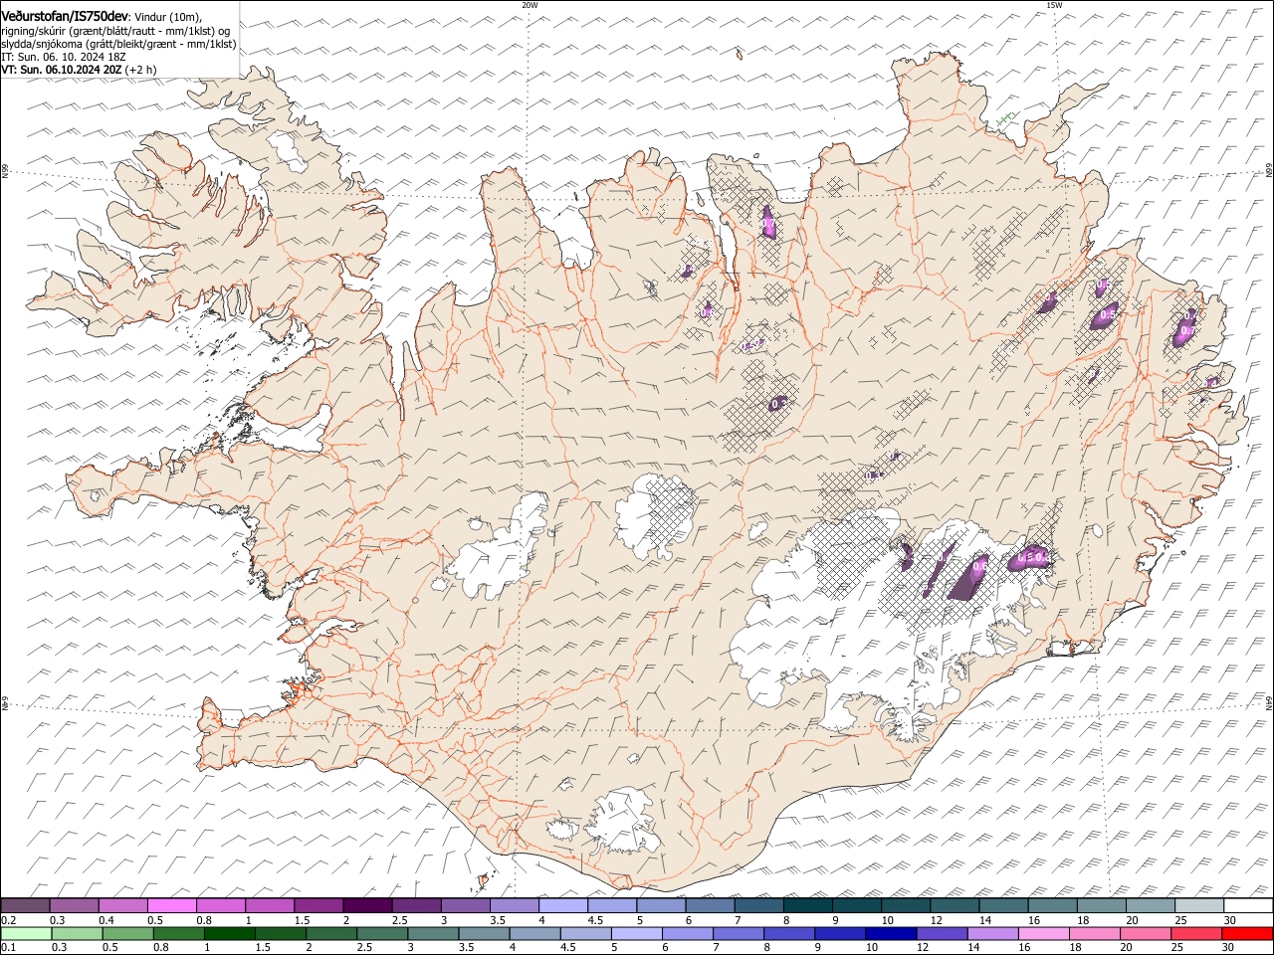Choose the bright red swatch at 30, lower row
The image size is (1274, 955).
1247,934
